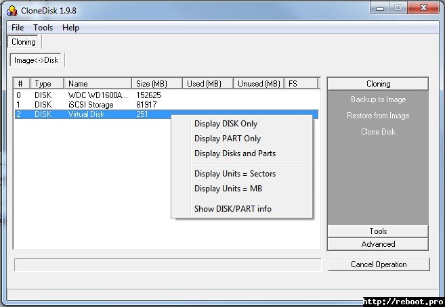The width and height of the screenshot is (445, 307).
Task: Set Display Units = MB
Action: click(228, 189)
